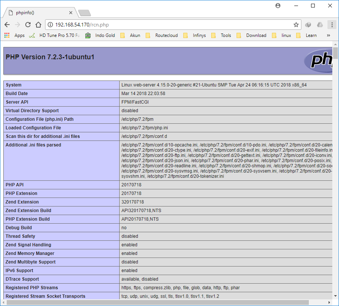Click the Debug Build label
Screen dimensions: 339x306
[x=19, y=227]
